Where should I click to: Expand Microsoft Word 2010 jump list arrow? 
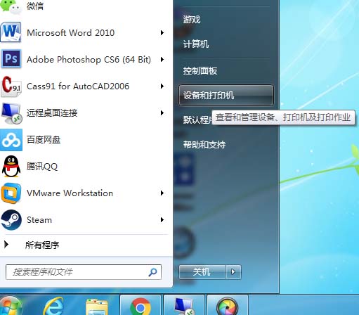coord(162,32)
